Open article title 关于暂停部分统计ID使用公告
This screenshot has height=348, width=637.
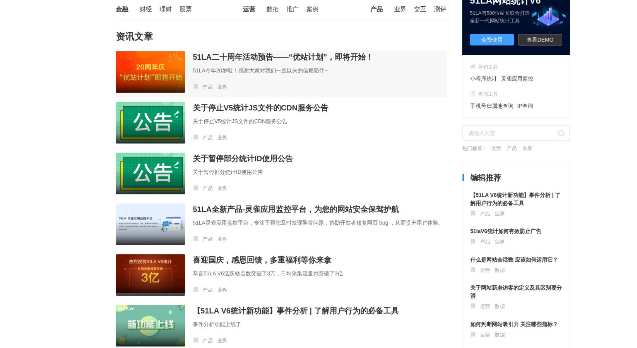[243, 158]
